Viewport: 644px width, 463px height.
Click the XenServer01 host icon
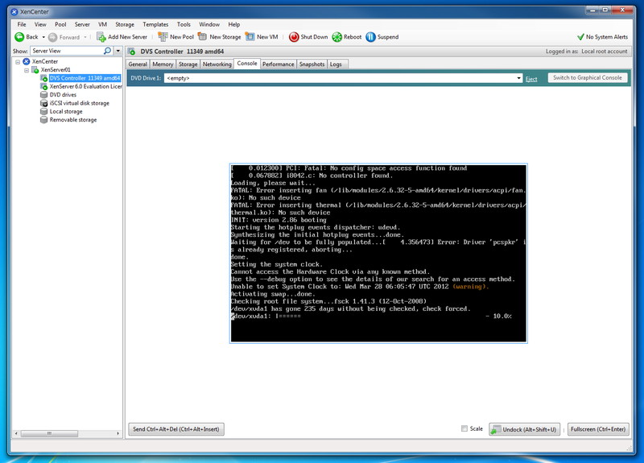[x=35, y=70]
